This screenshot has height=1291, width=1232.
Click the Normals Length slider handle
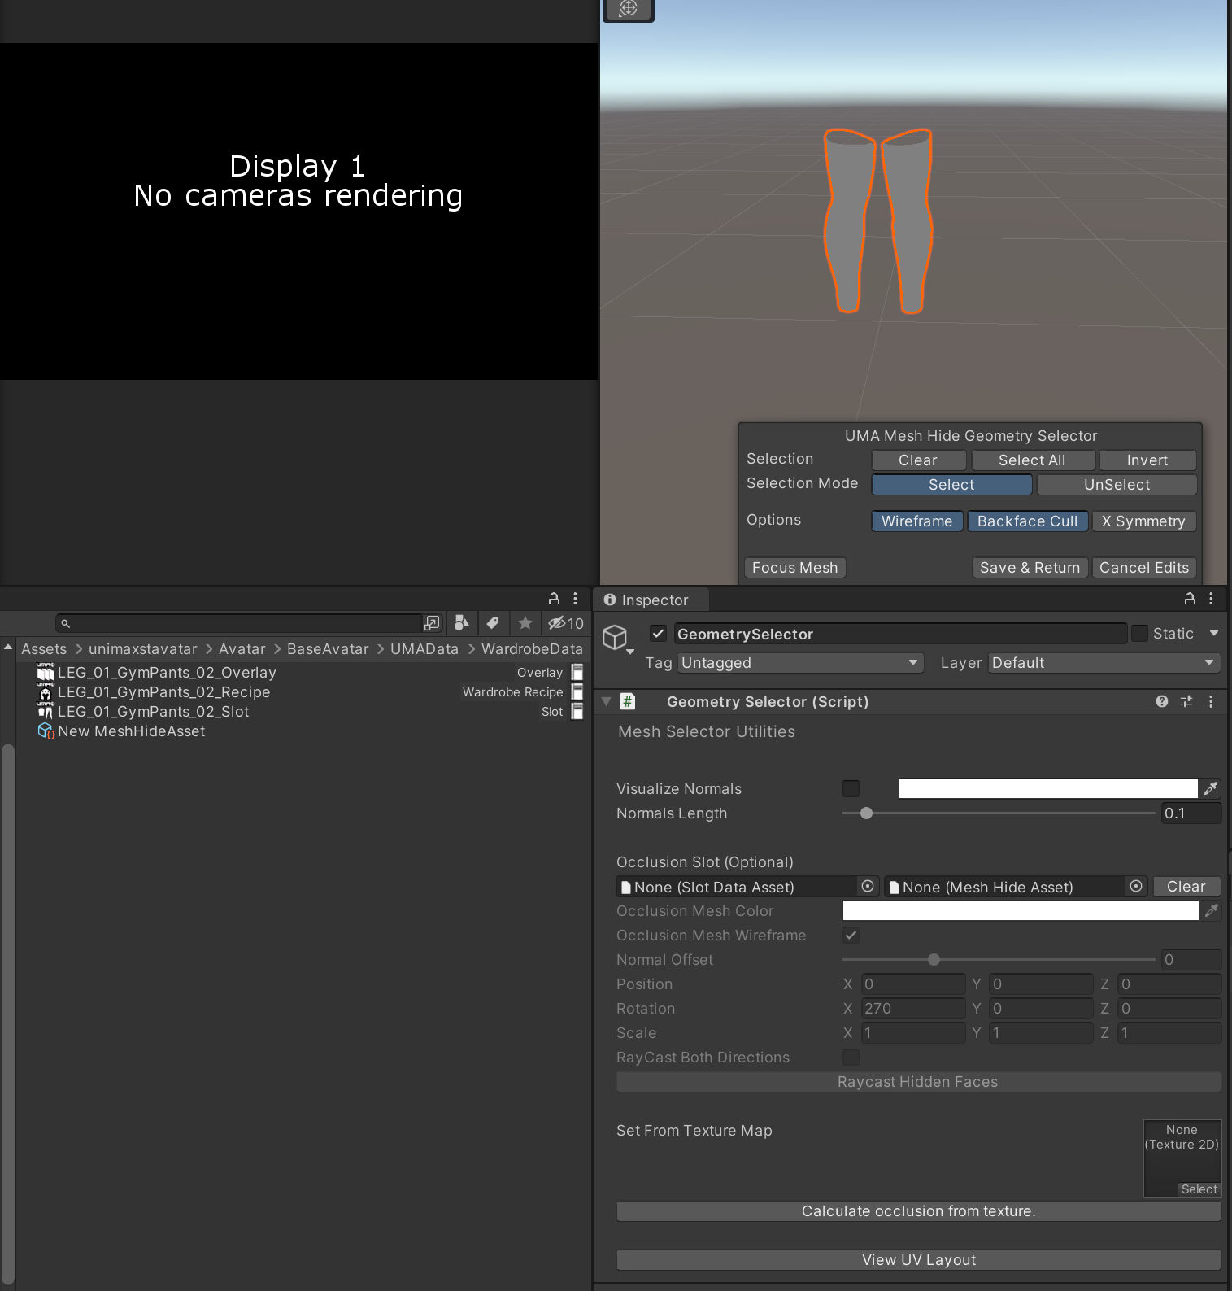pyautogui.click(x=866, y=813)
